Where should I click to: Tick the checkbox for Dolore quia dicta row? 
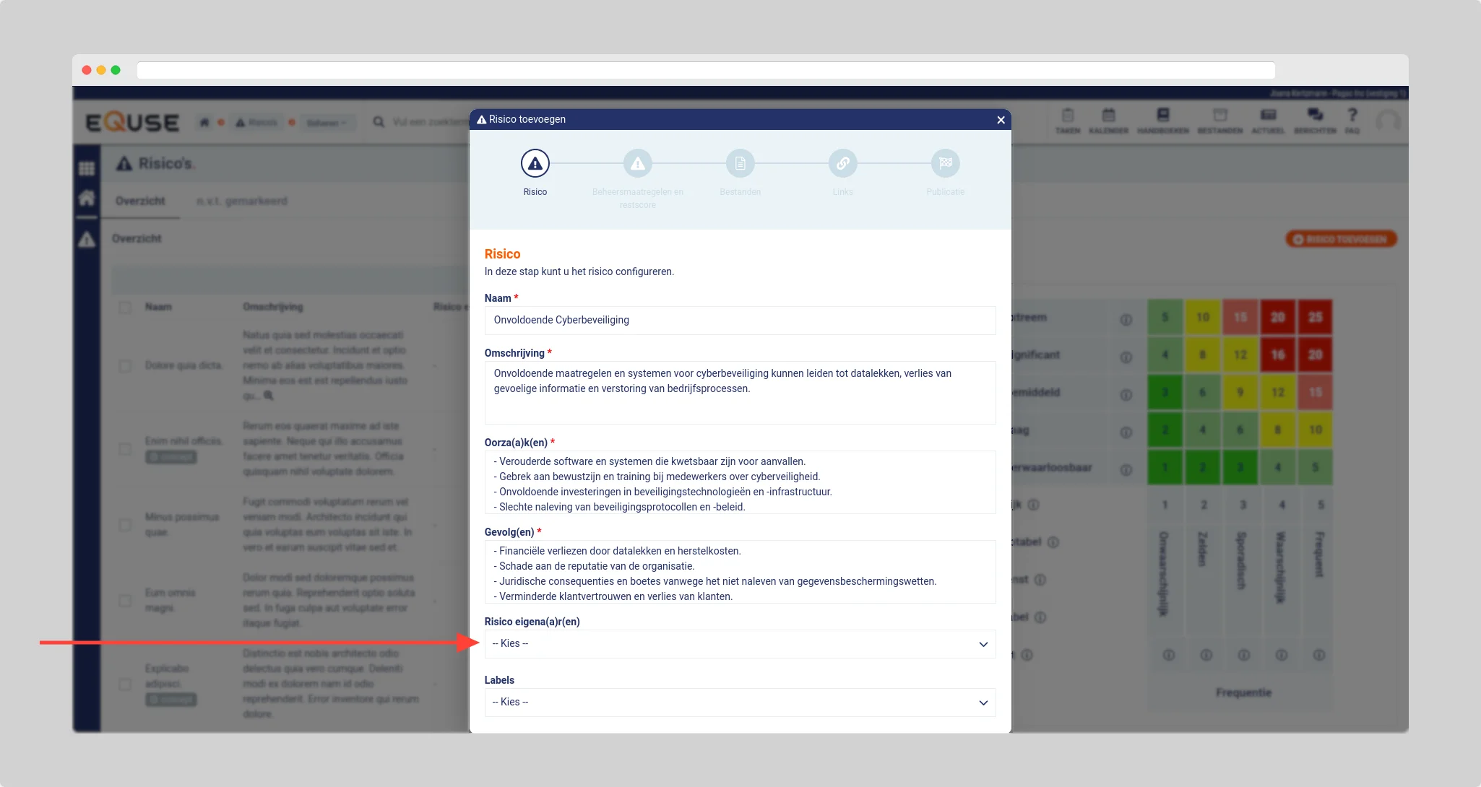(x=125, y=366)
